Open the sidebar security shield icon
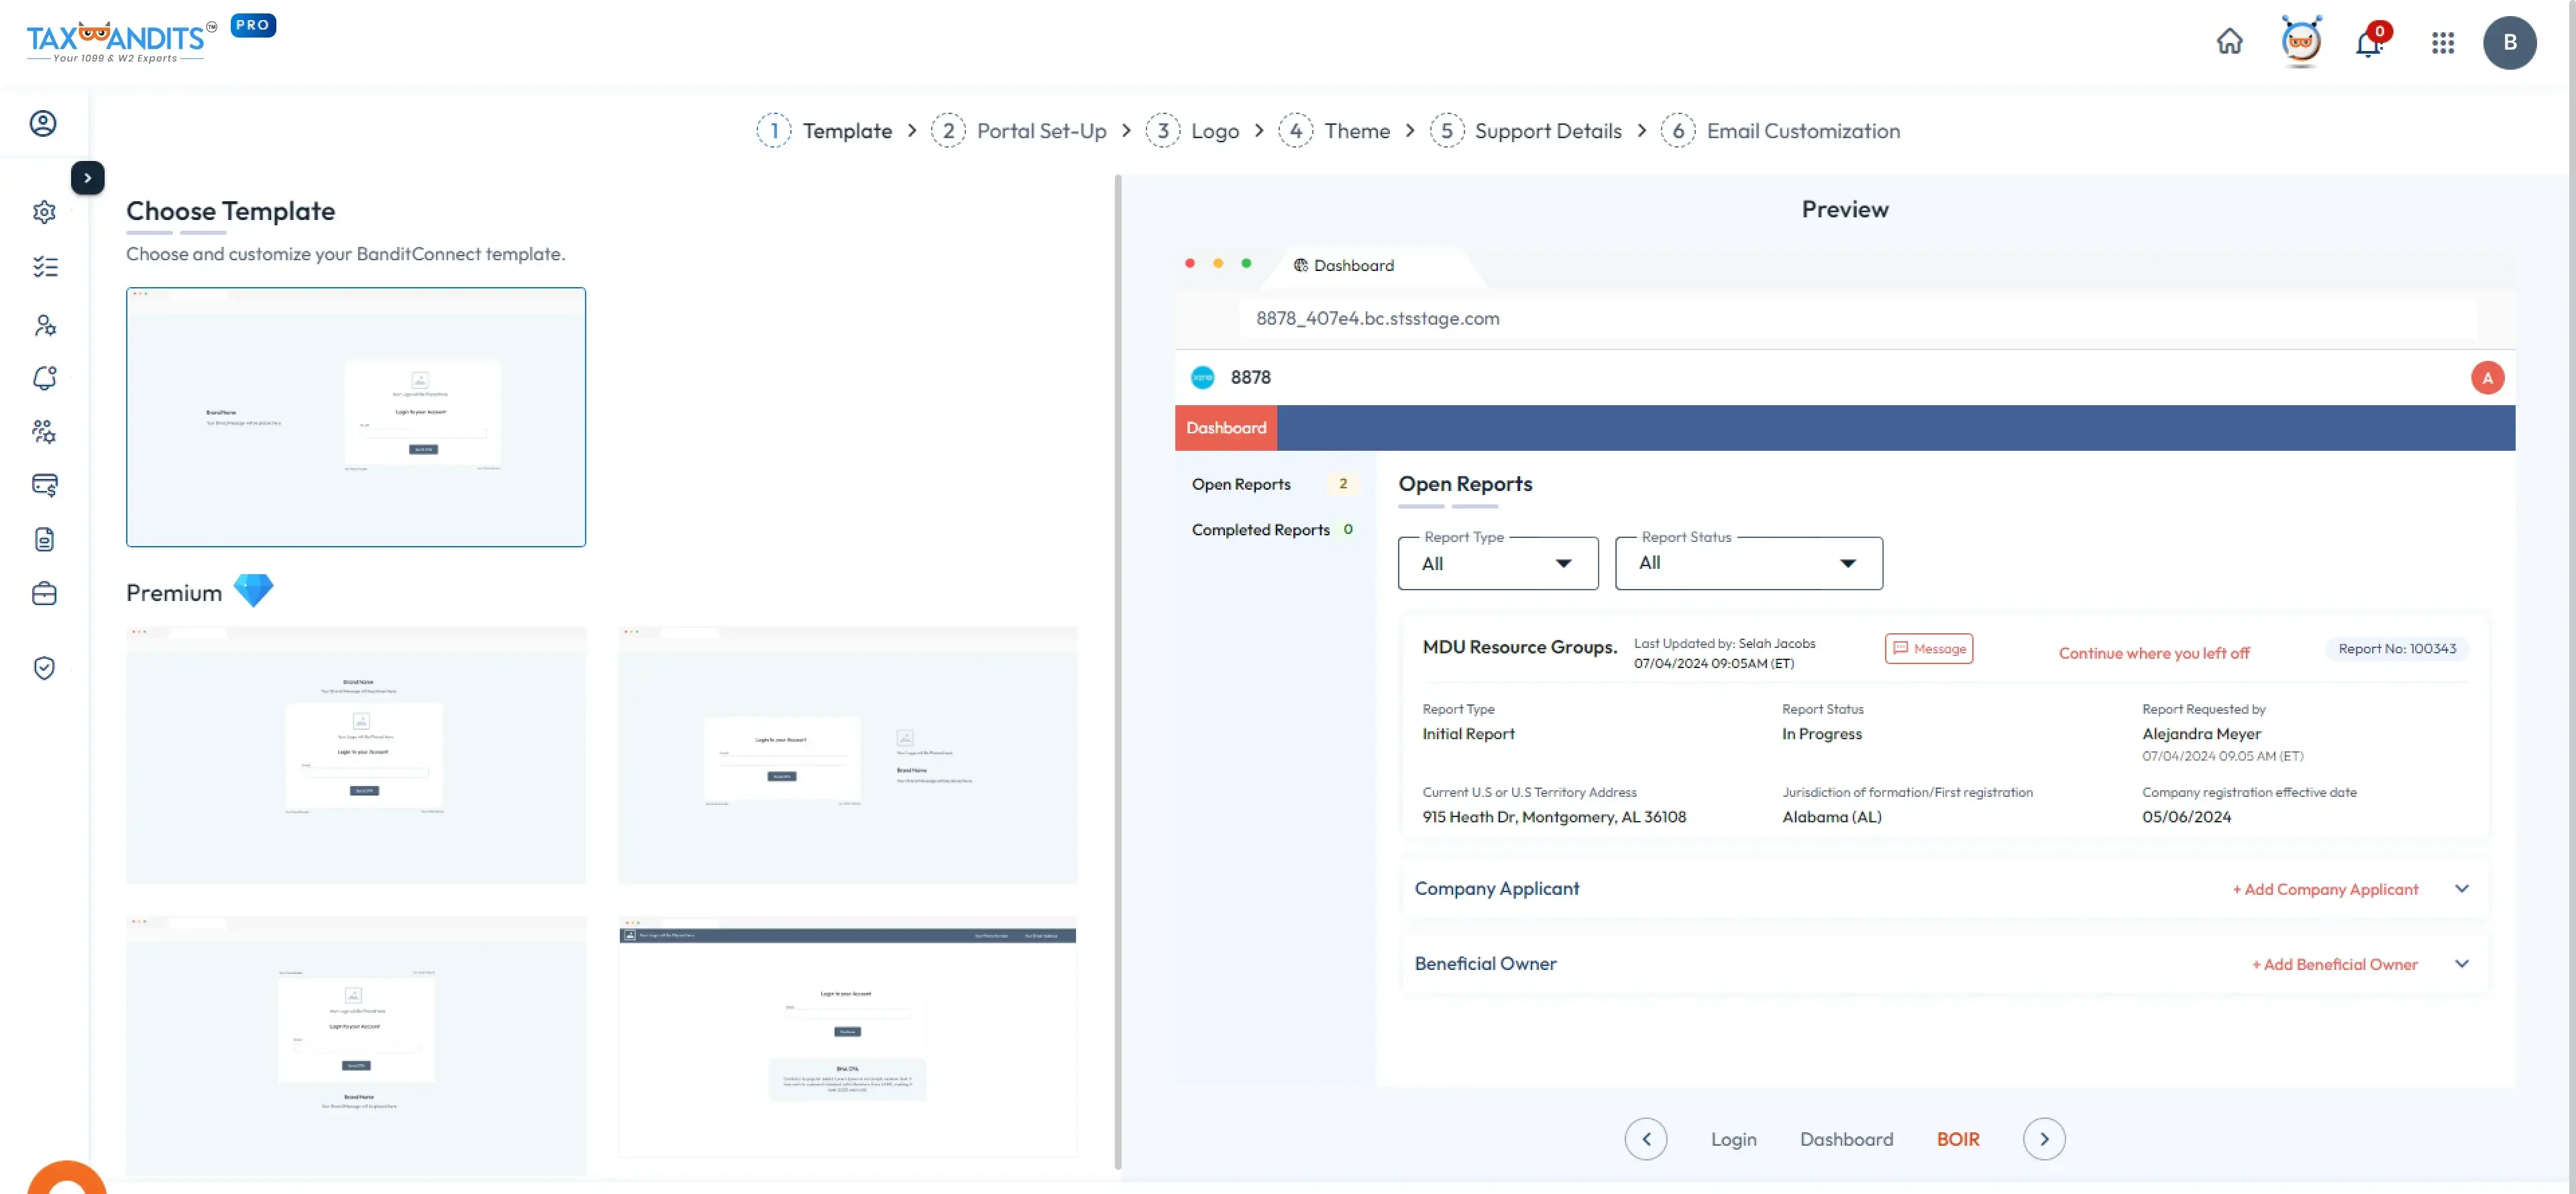Image resolution: width=2576 pixels, height=1194 pixels. (x=44, y=668)
